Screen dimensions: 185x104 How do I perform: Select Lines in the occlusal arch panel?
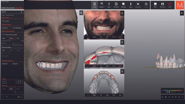(x=120, y=95)
